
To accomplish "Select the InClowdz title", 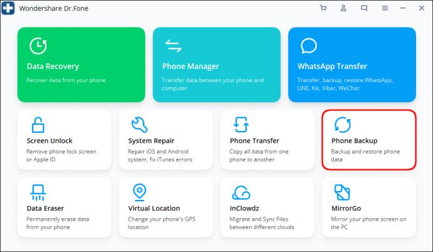I will [x=244, y=208].
